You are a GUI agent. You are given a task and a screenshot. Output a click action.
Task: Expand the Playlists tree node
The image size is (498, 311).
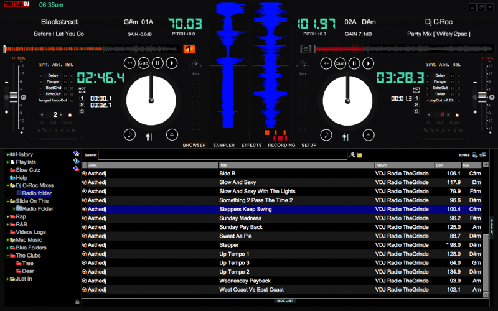(x=7, y=162)
